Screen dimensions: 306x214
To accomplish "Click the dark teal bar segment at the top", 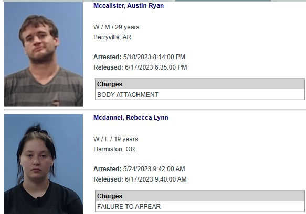I will click(x=223, y=1).
